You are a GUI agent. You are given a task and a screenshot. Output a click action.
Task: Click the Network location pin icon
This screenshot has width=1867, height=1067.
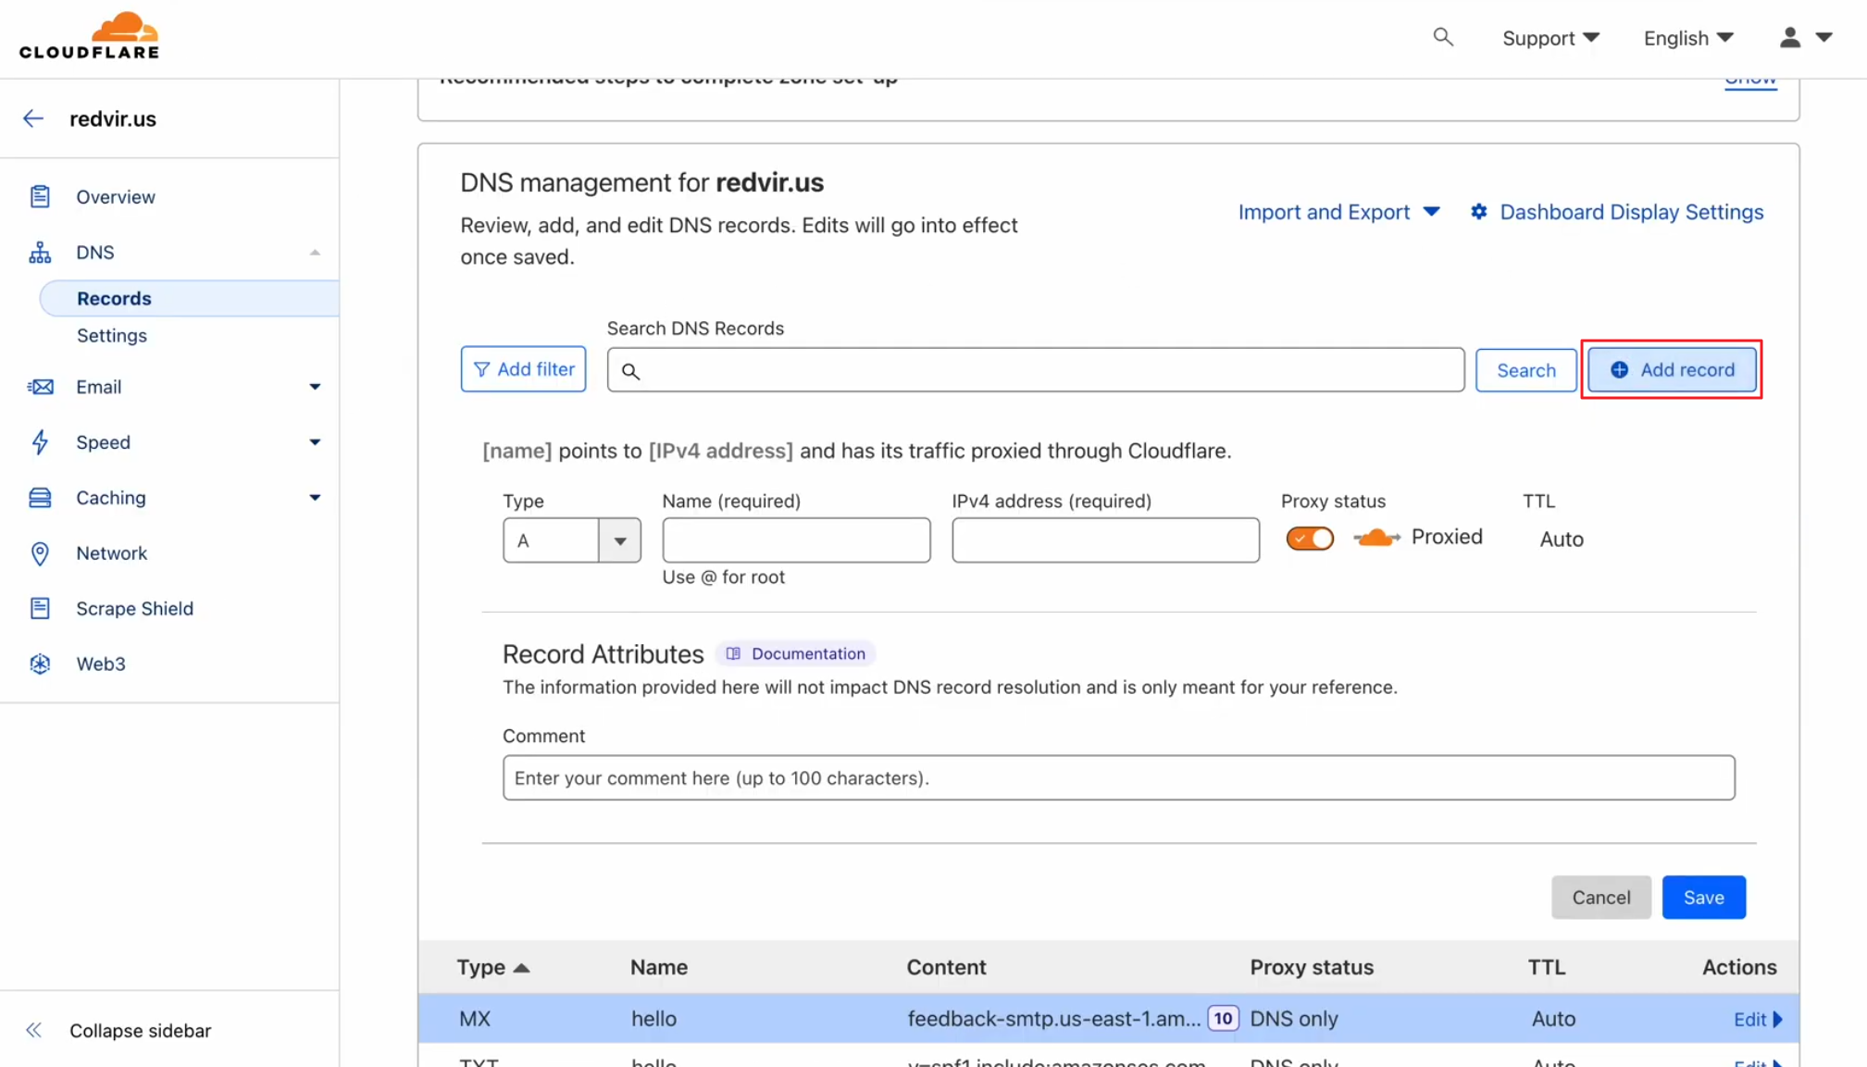tap(40, 553)
